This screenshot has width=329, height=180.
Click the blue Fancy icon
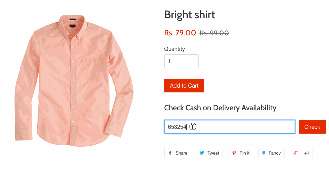click(x=264, y=153)
